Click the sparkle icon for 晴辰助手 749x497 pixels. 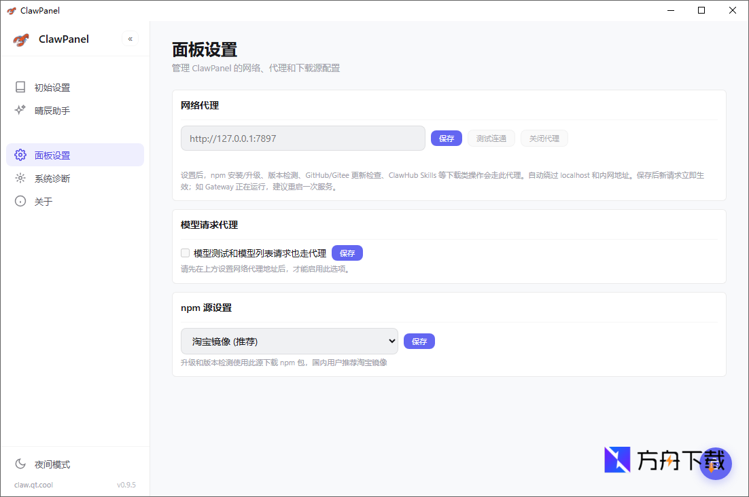[20, 110]
